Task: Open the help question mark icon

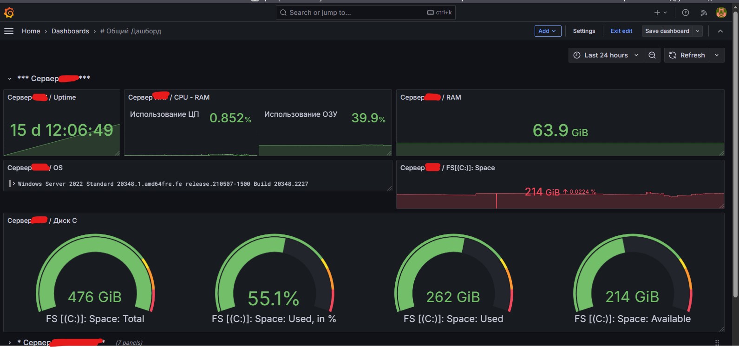Action: tap(686, 13)
